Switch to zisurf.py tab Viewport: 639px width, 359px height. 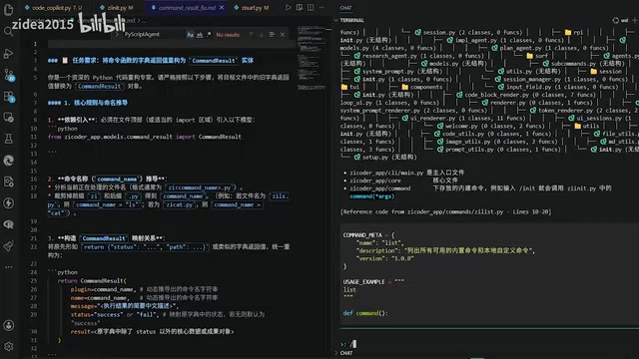pyautogui.click(x=252, y=7)
